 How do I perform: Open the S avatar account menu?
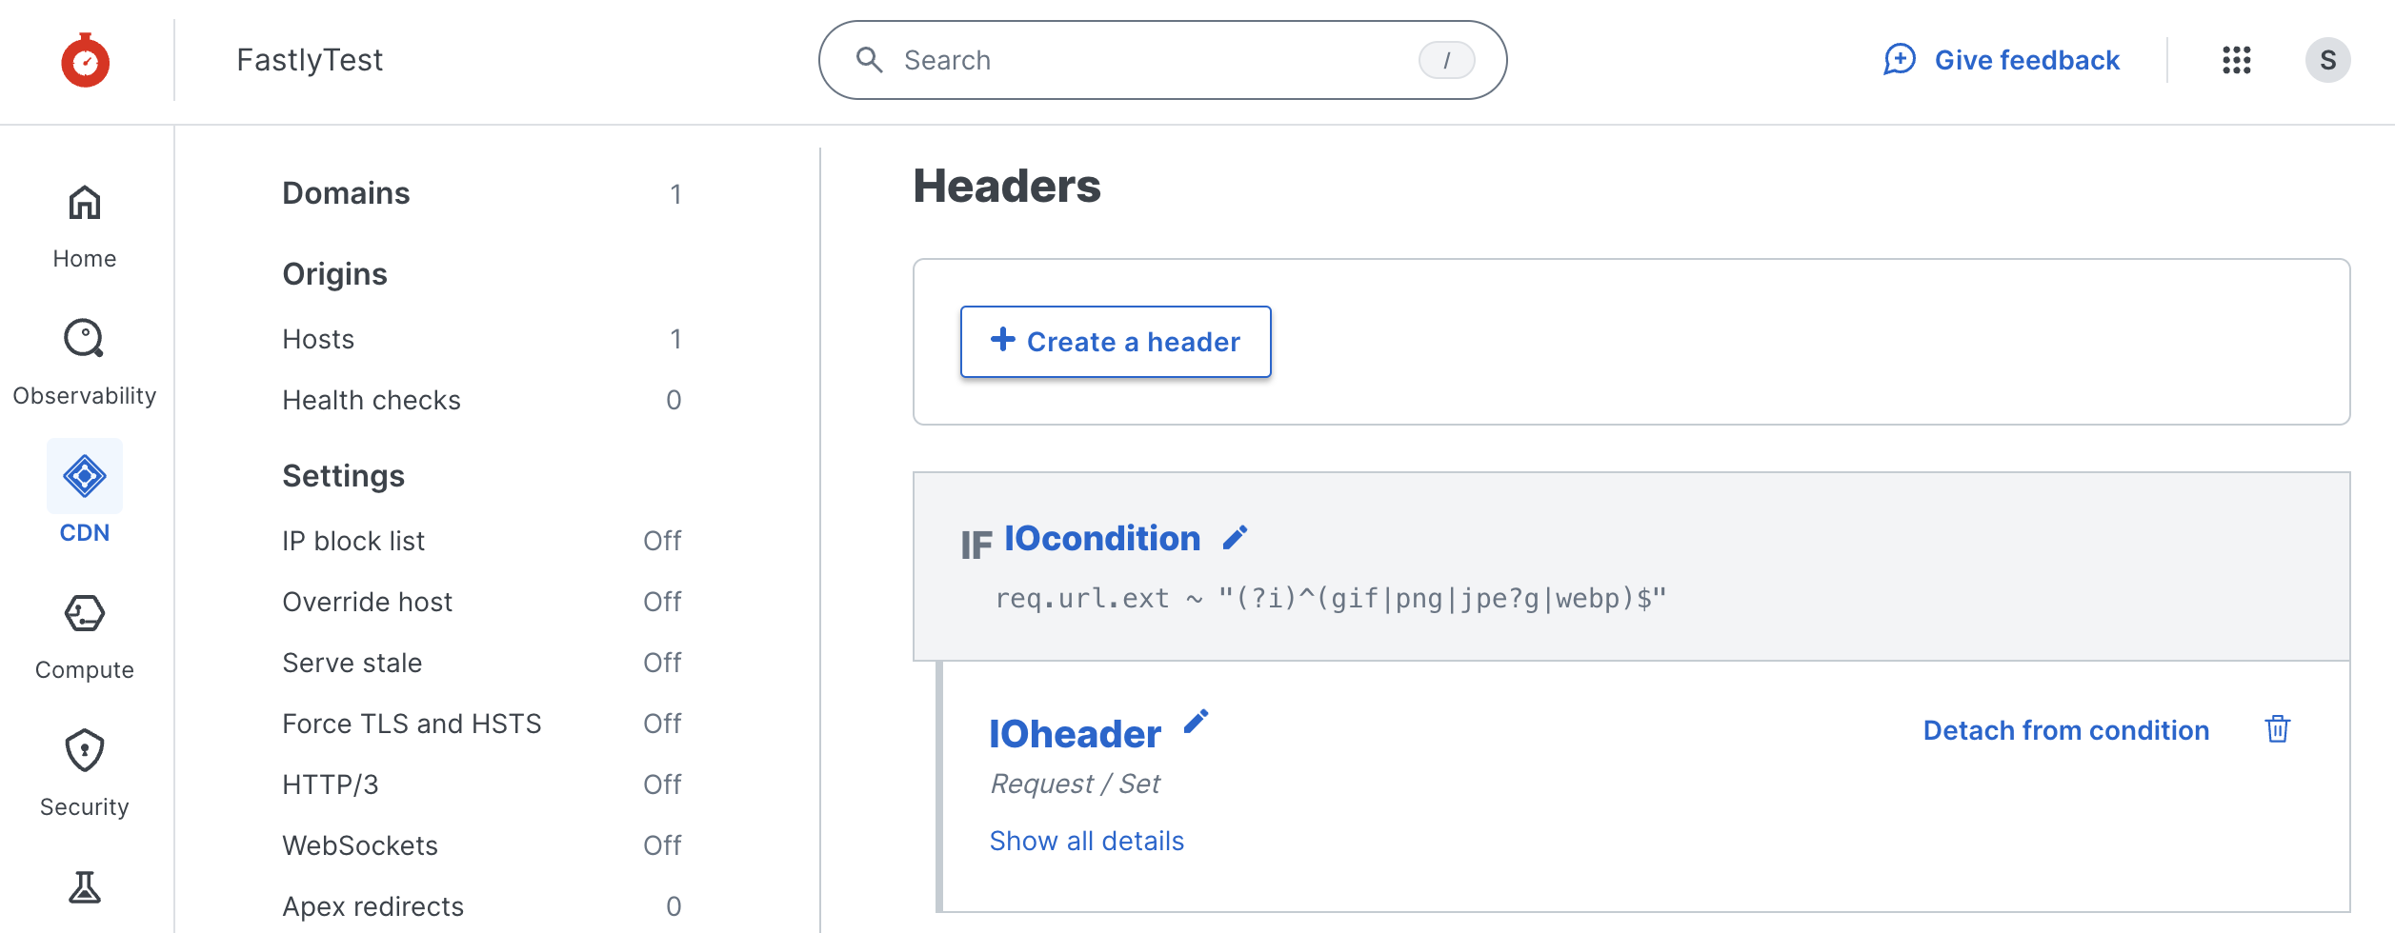coord(2329,60)
